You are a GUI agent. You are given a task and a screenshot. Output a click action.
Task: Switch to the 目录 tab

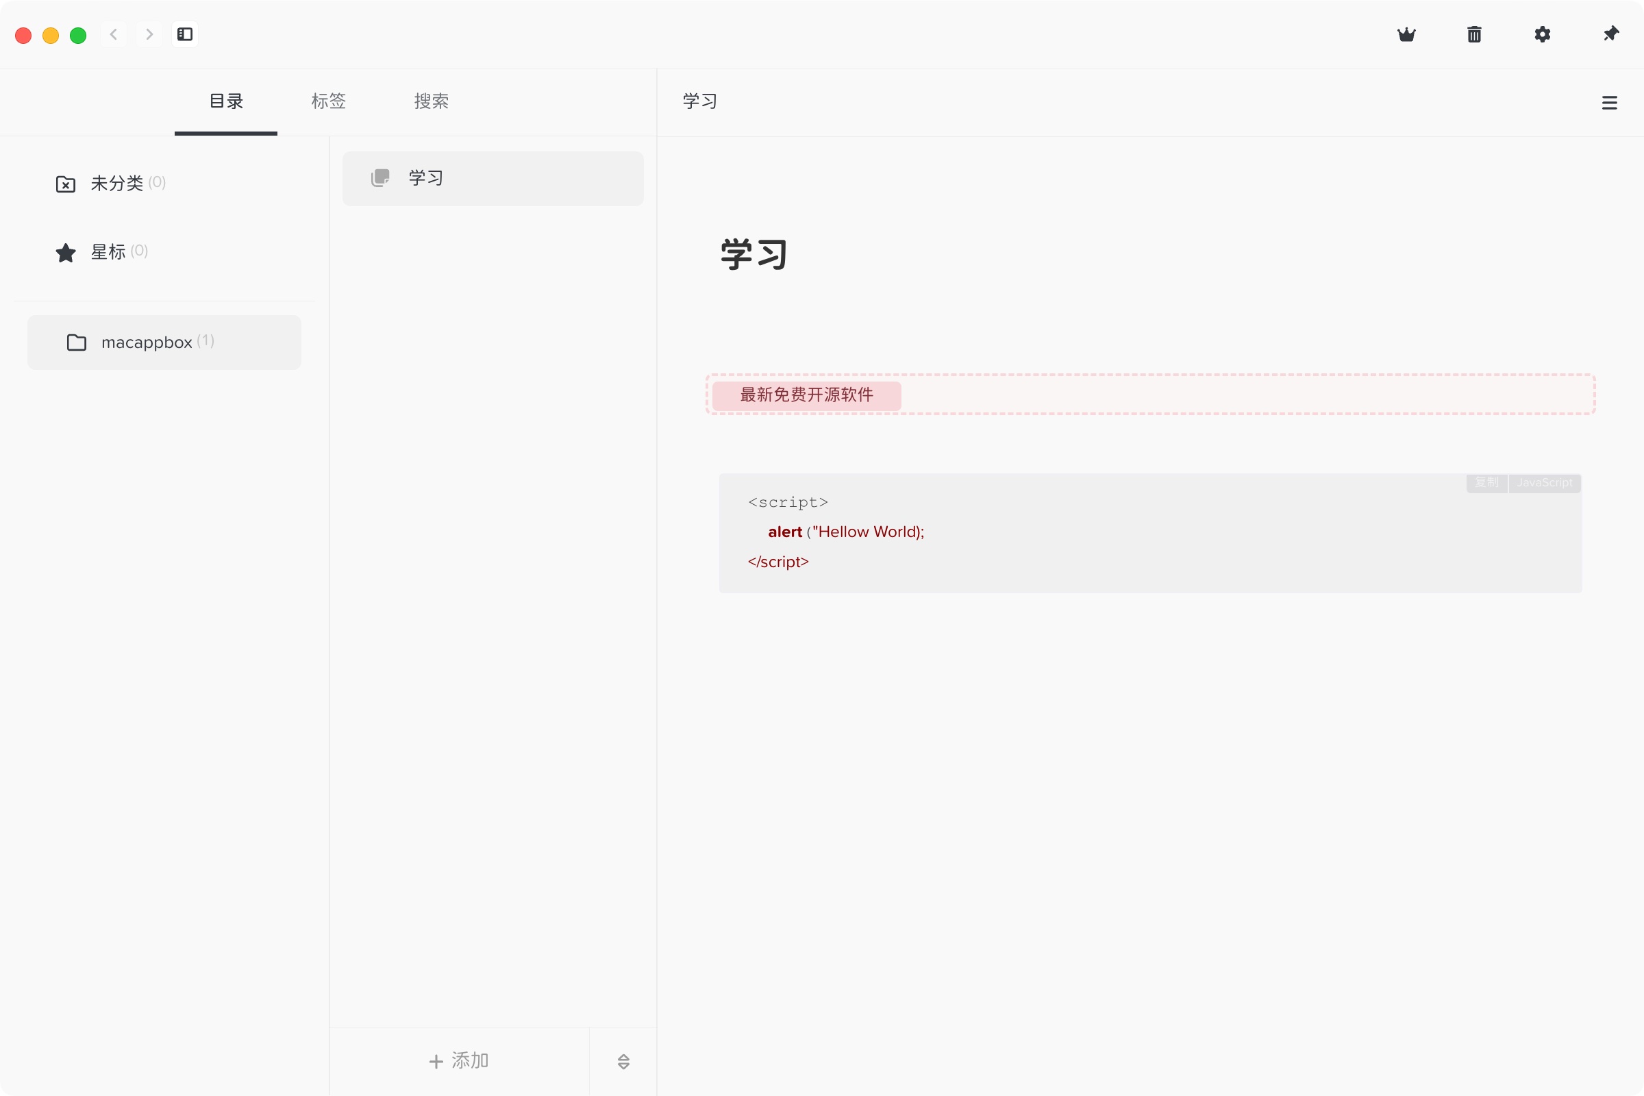pos(226,101)
